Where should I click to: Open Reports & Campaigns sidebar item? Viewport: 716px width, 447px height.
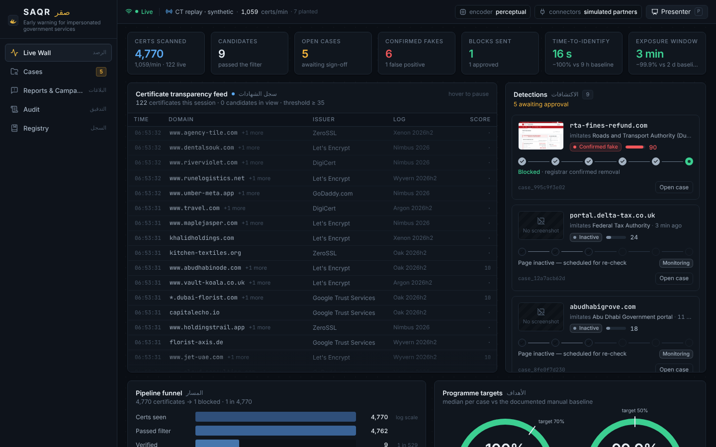tap(58, 90)
